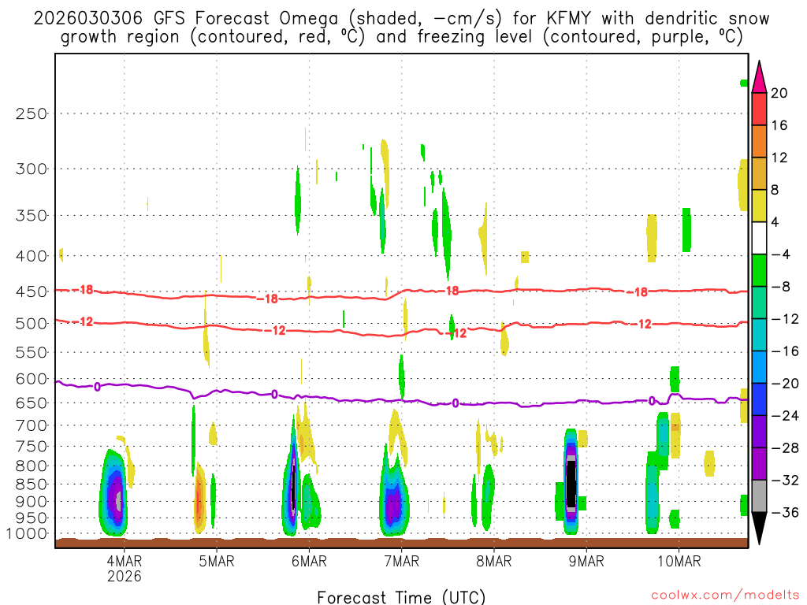This screenshot has height=605, width=807.
Task: Select the orange swatch between 12 and 16
Action: [x=759, y=141]
